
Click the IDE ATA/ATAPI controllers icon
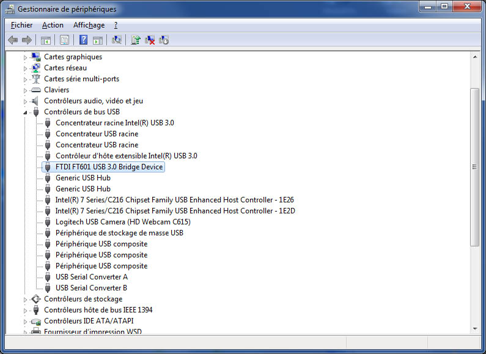[x=36, y=321]
